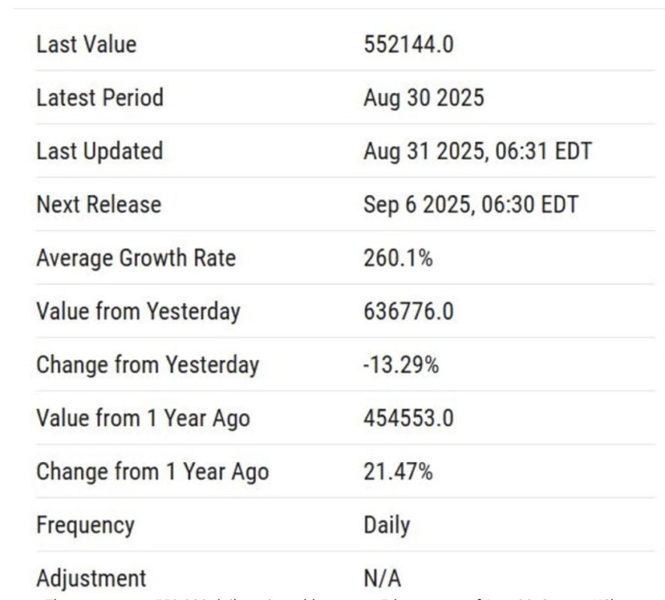This screenshot has width=665, height=600.
Task: Select the 552144.0 last value figure
Action: (x=408, y=44)
